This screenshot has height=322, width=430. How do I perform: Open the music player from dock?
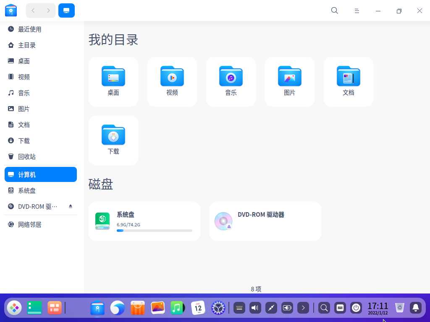coord(178,308)
